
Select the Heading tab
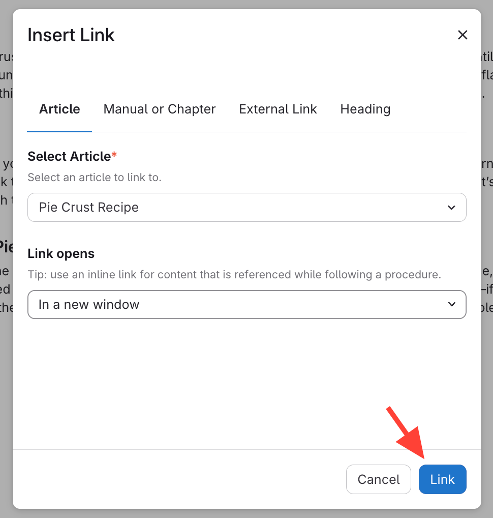365,109
